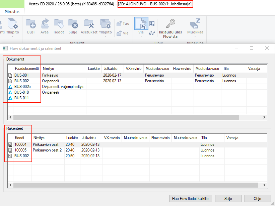Expand the project Ylläpito dropdown
The image size is (275, 206).
pyautogui.click(x=106, y=36)
